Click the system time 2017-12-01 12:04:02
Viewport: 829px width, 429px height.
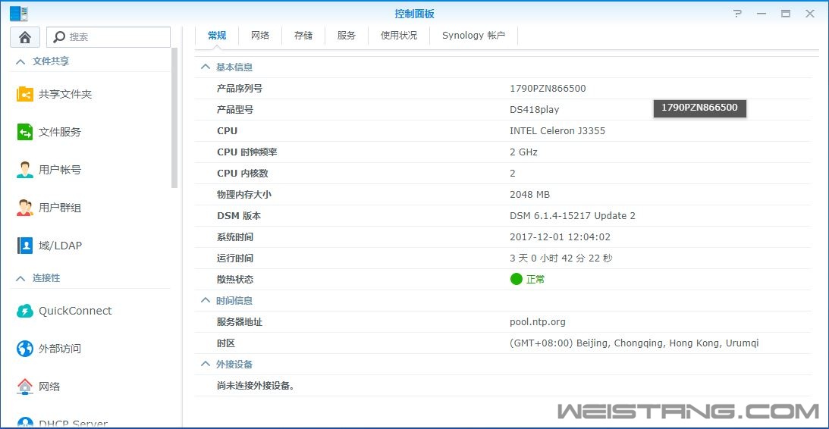click(560, 236)
